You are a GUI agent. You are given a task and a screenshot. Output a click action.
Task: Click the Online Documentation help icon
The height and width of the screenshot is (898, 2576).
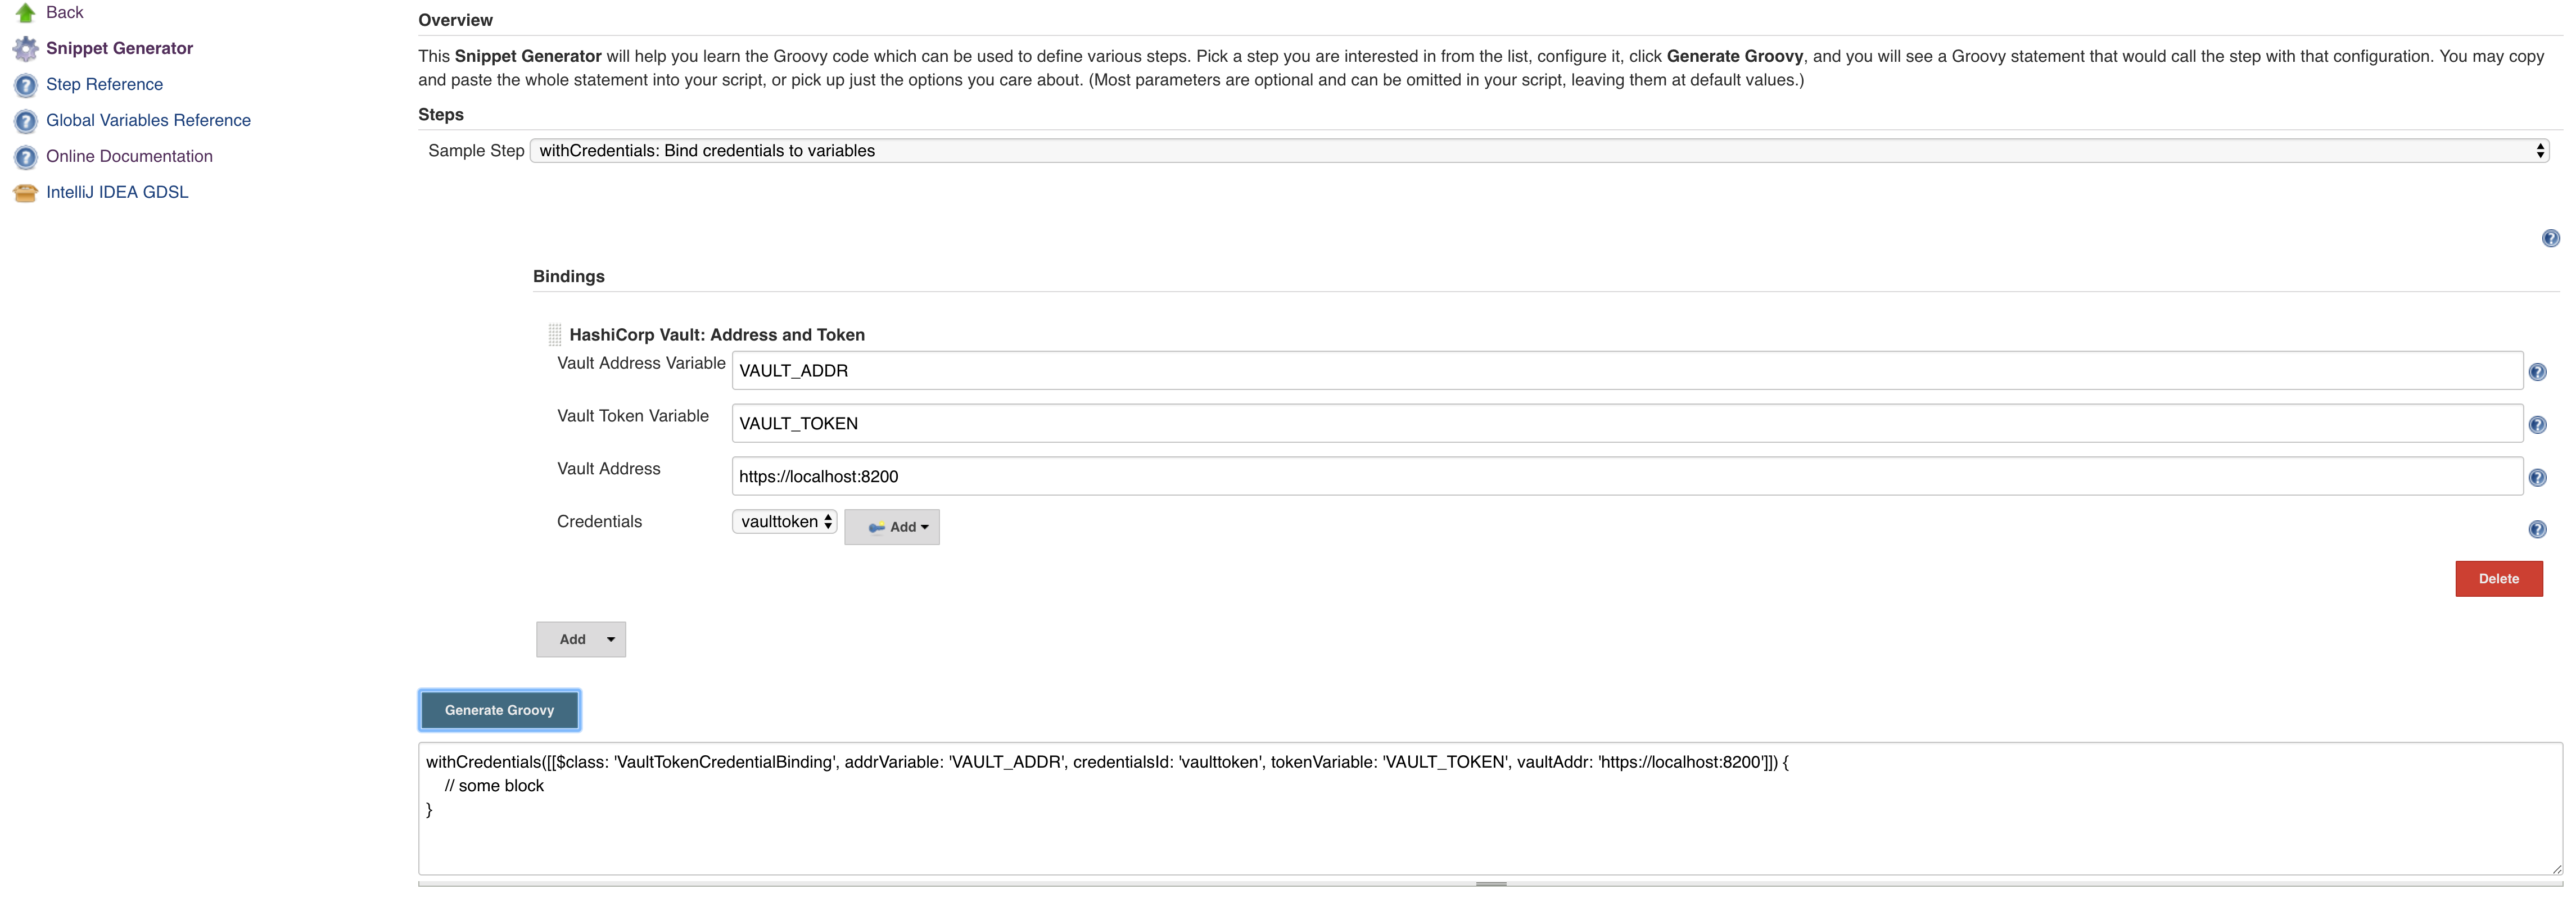tap(26, 157)
